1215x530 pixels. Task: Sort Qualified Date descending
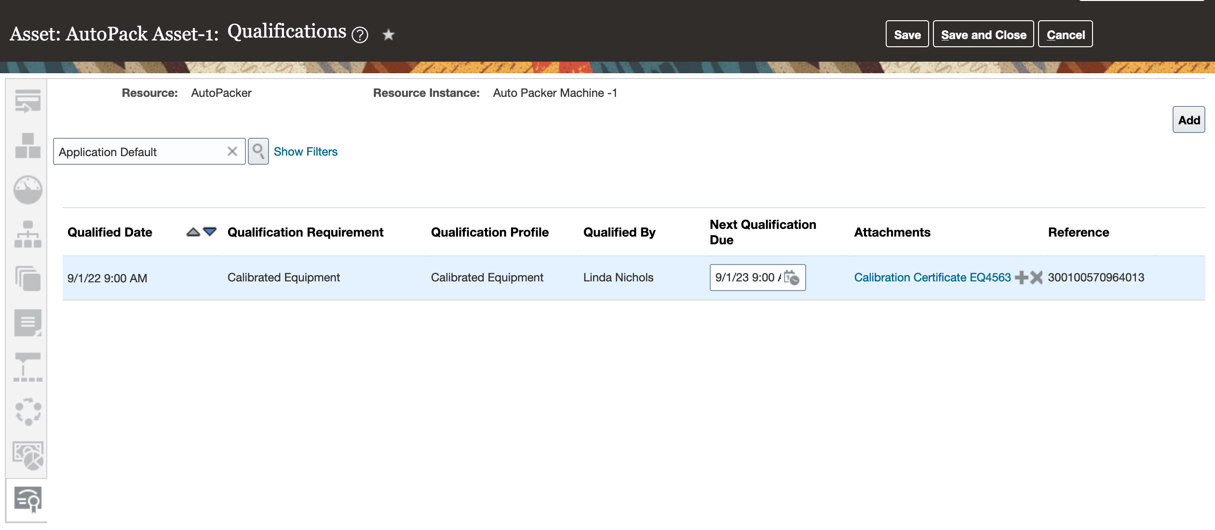210,232
